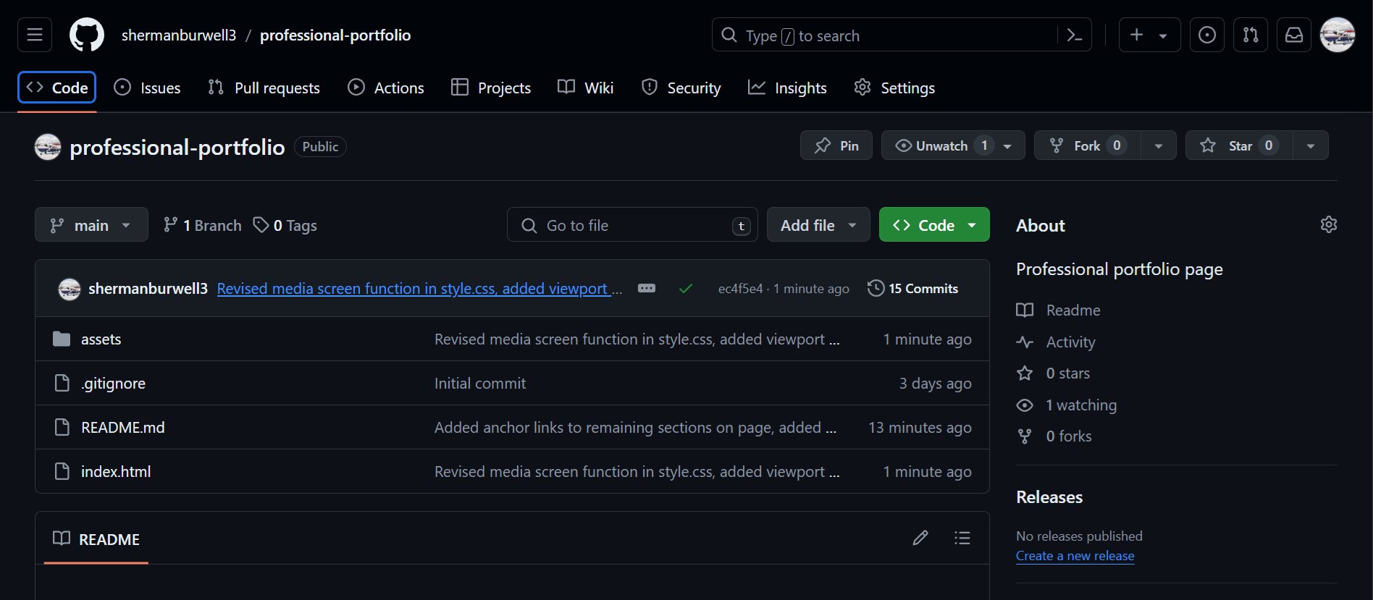
Task: Open About settings gear icon
Action: pos(1329,224)
